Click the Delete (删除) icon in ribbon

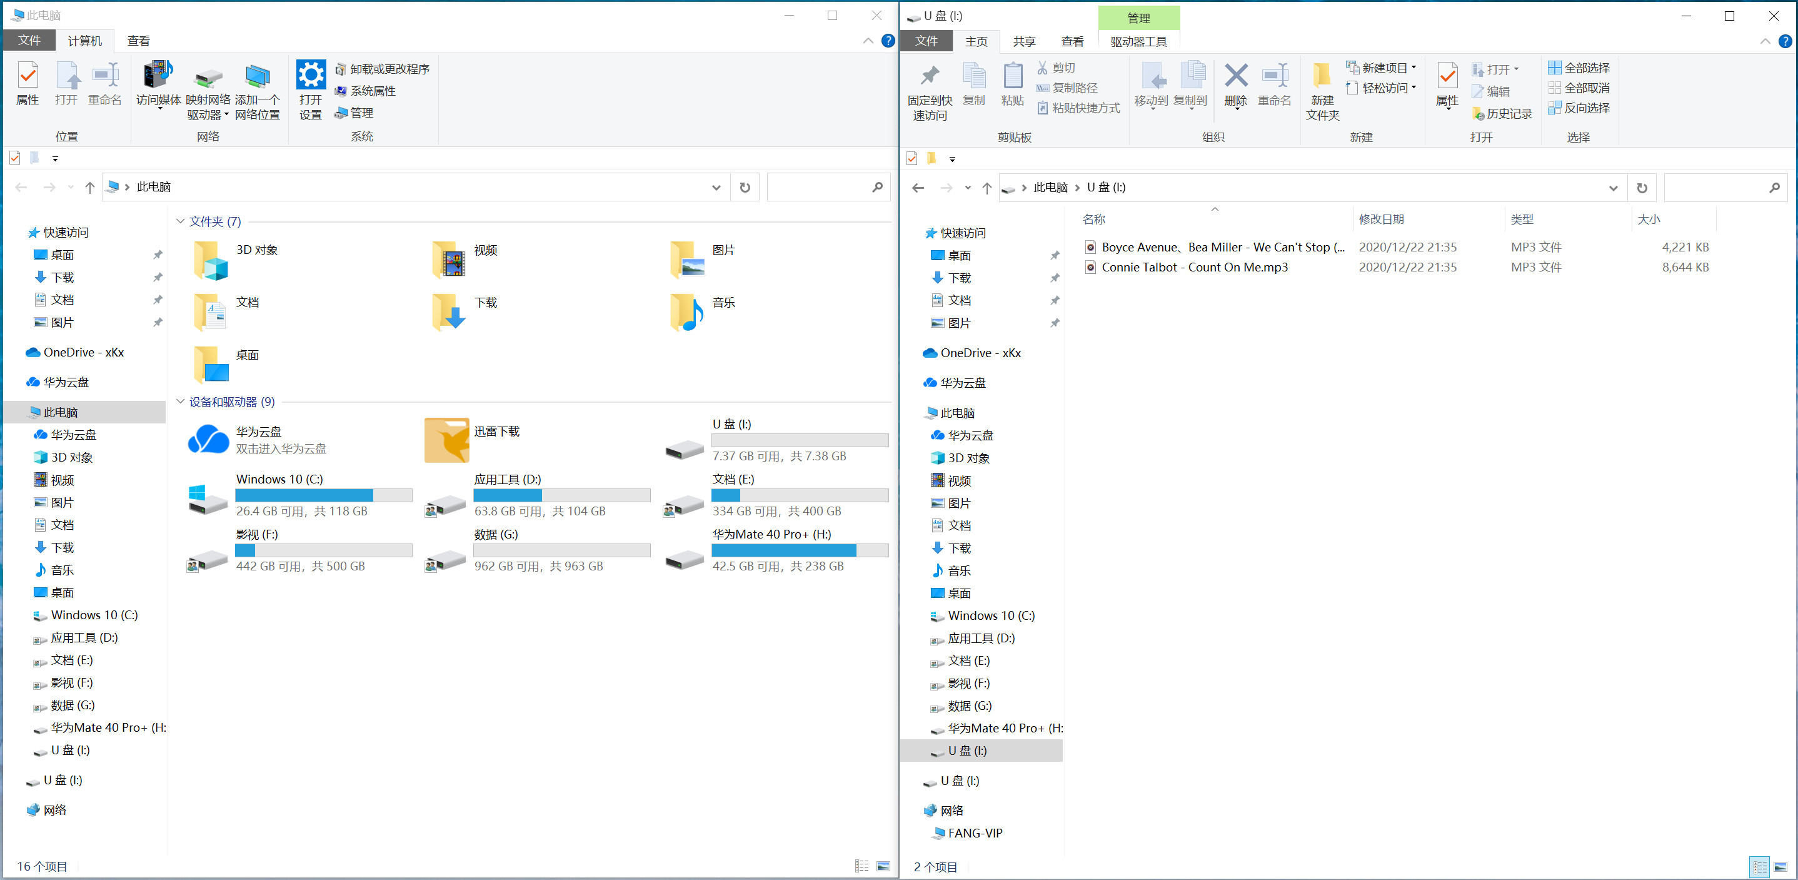coord(1235,77)
